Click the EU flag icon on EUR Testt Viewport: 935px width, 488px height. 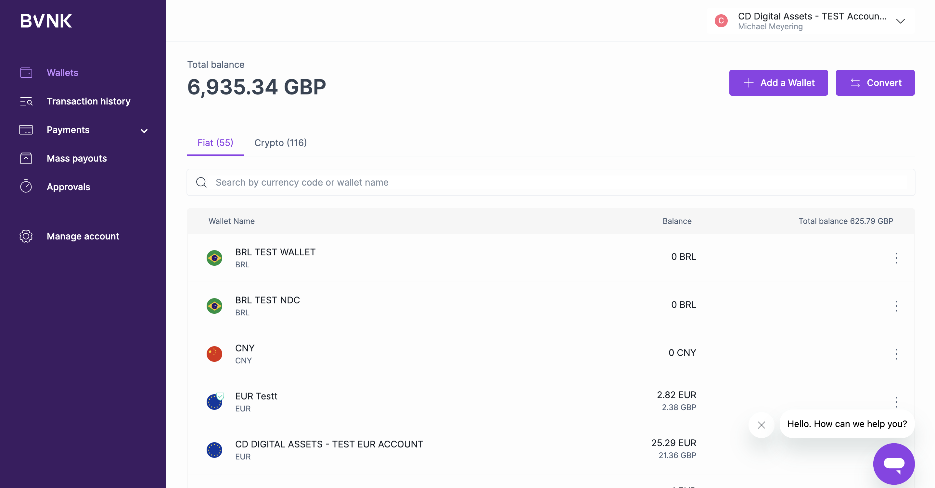point(214,401)
